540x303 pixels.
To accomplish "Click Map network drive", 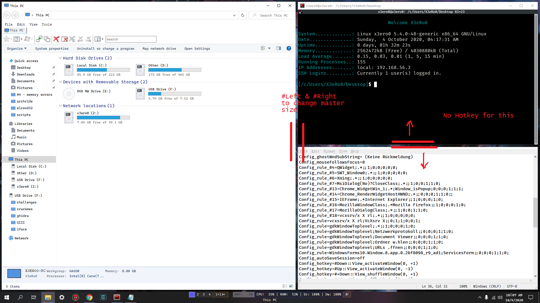I will click(159, 49).
